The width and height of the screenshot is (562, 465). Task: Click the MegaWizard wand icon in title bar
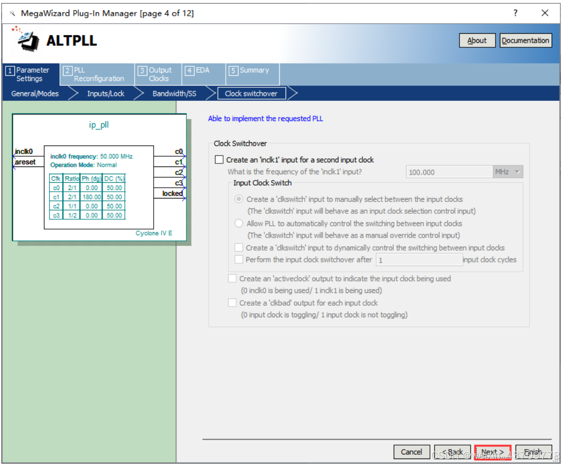12,13
